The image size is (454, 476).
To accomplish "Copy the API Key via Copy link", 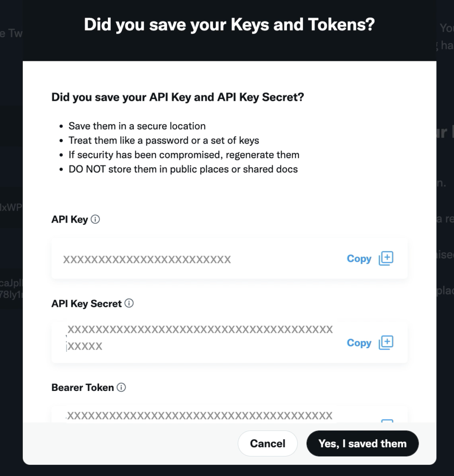I will (359, 258).
